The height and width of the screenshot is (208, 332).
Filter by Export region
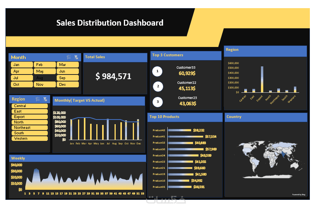click(x=30, y=117)
